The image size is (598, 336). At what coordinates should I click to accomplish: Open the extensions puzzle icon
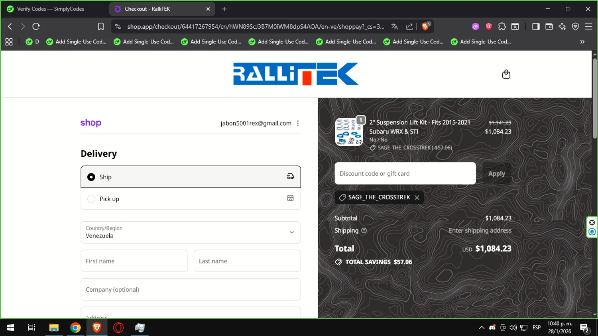click(502, 26)
